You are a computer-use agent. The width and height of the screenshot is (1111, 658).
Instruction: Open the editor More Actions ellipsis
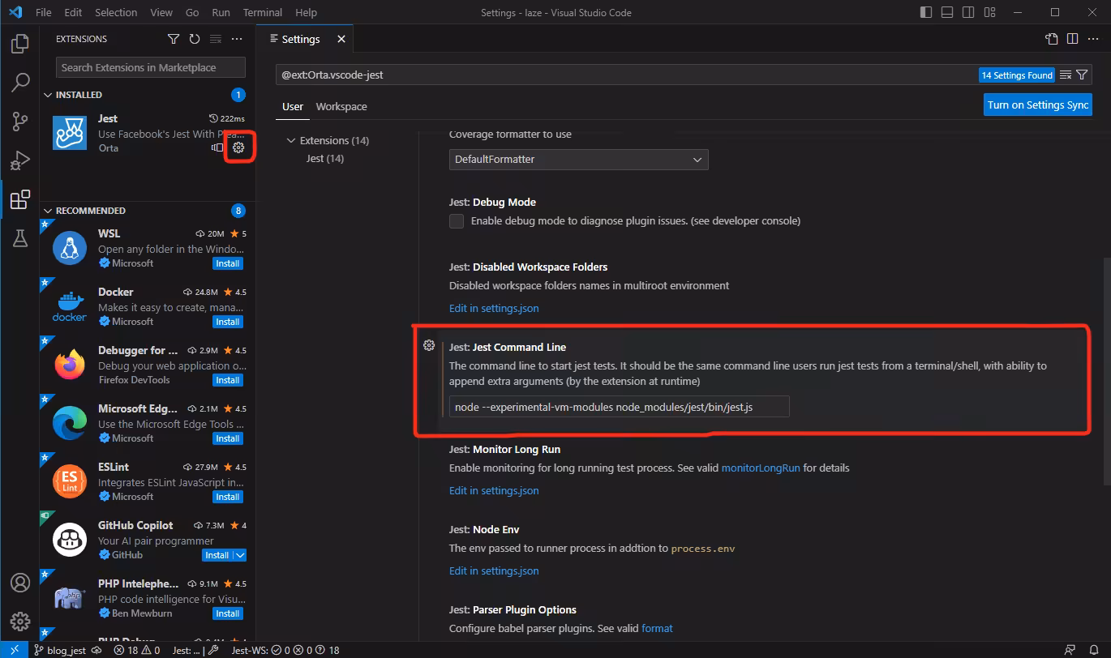coord(1092,39)
